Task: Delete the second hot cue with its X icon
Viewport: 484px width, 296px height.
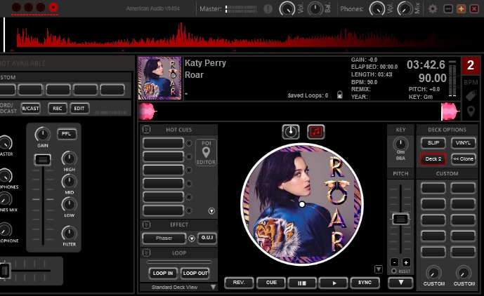Action: [x=189, y=156]
